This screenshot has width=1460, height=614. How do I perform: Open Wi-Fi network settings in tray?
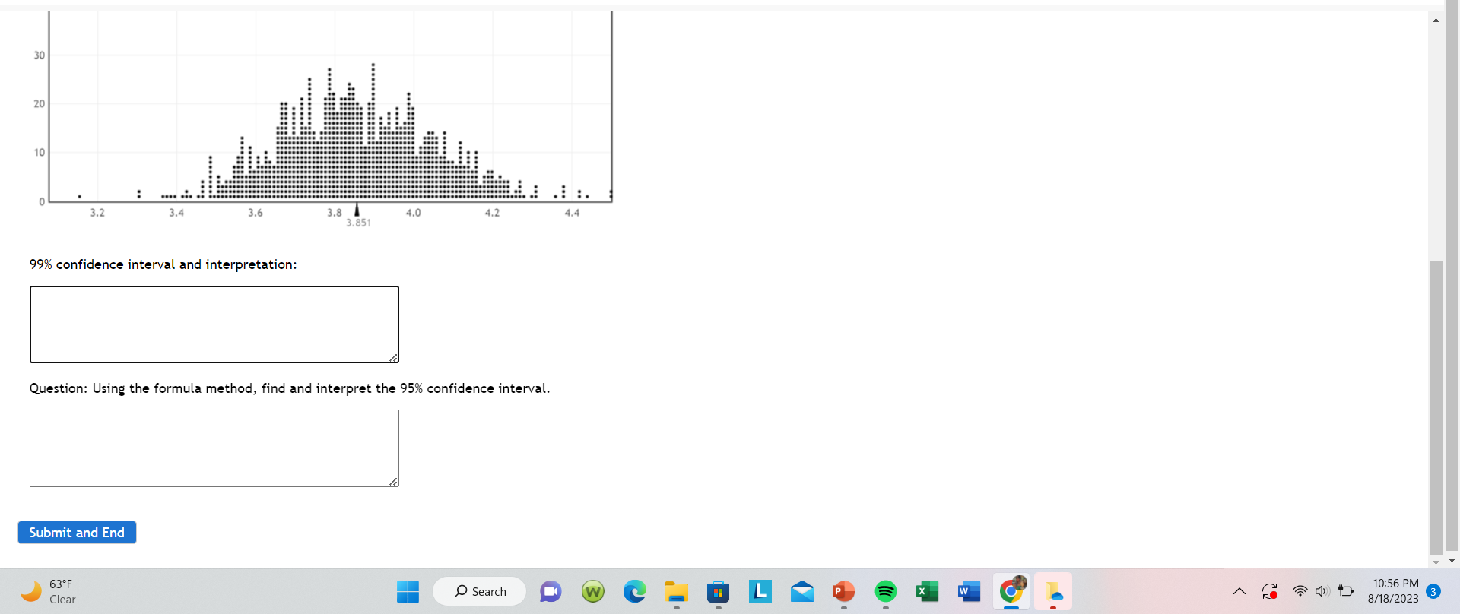tap(1300, 591)
